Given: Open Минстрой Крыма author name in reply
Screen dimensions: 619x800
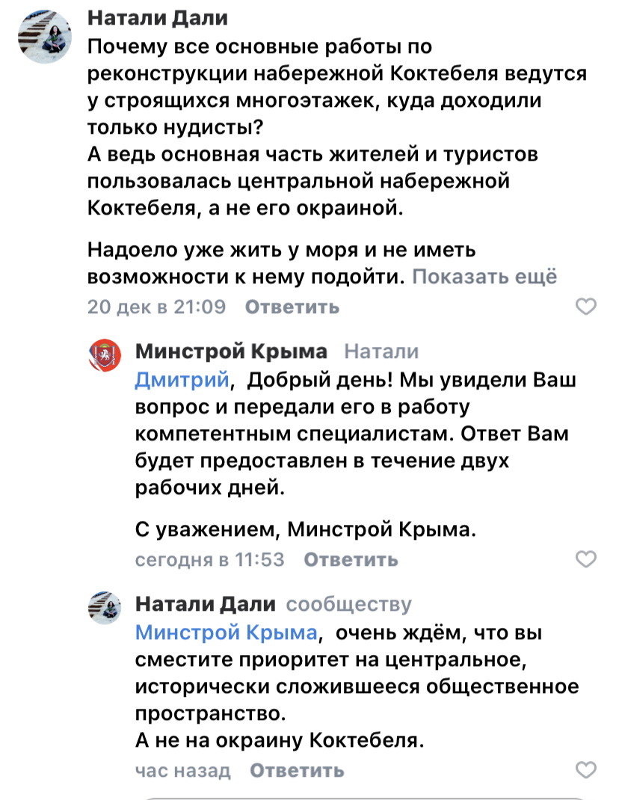Looking at the screenshot, I should point(231,351).
